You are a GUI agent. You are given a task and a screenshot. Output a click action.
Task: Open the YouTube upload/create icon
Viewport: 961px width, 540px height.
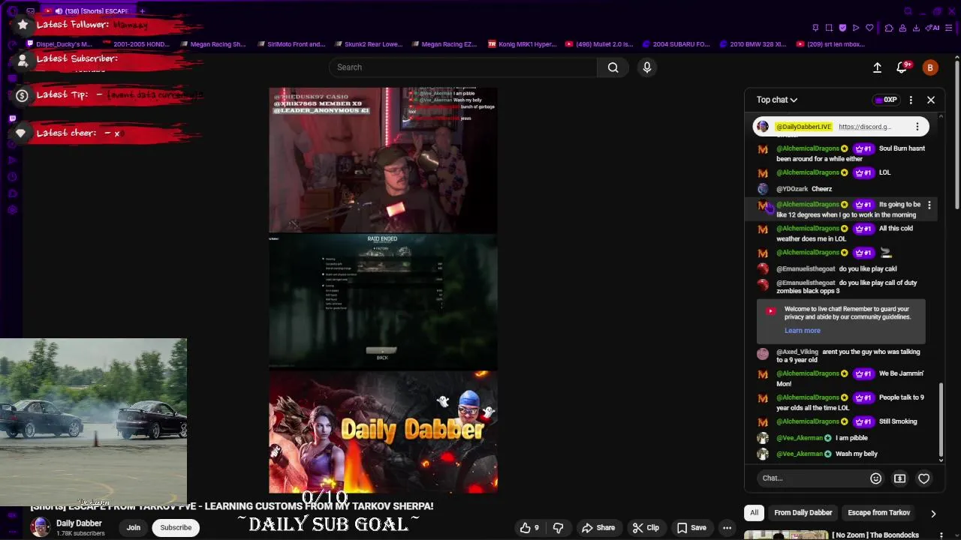pyautogui.click(x=877, y=67)
